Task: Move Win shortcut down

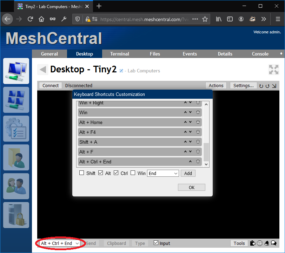Action: (190, 112)
